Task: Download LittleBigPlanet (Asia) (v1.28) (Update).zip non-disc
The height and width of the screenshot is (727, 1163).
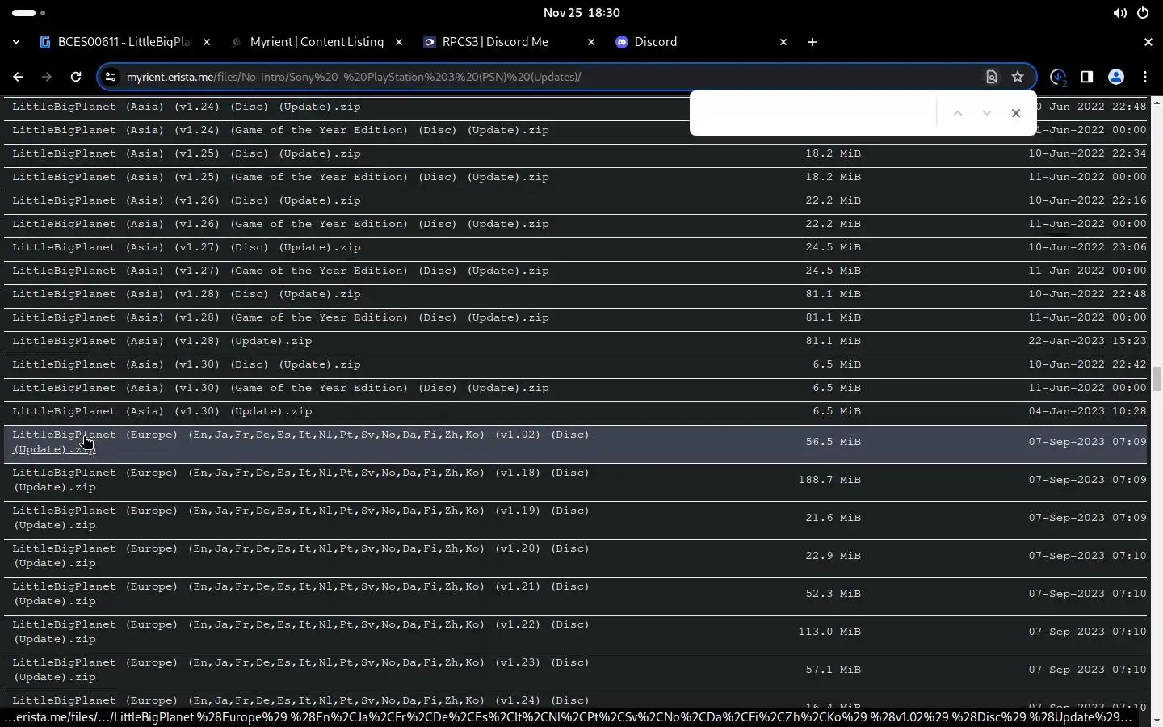Action: point(162,341)
